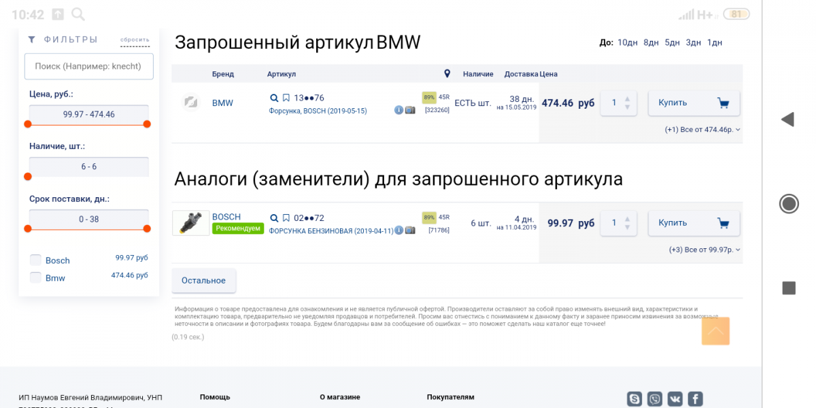
Task: Click search magnifier icon beside article 02●●72
Action: pos(274,218)
